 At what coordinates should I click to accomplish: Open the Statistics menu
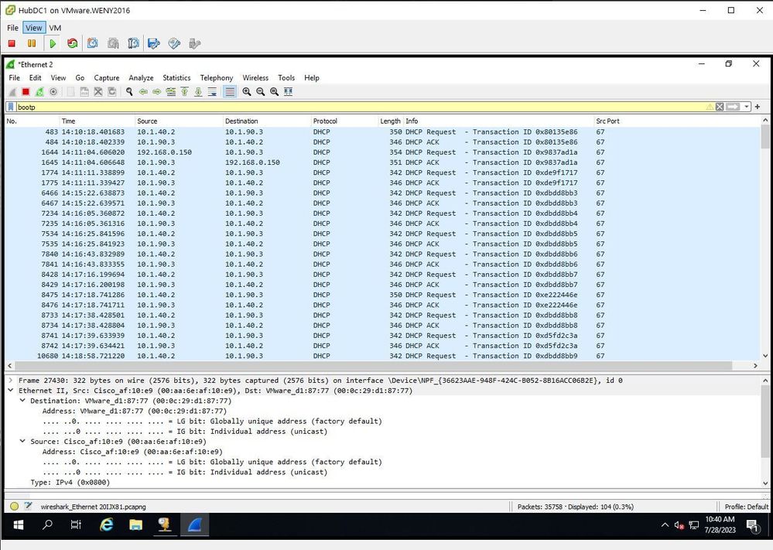coord(176,78)
